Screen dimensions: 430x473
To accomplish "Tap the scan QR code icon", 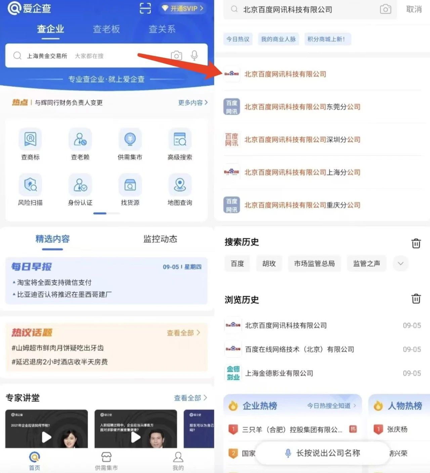I will [x=145, y=8].
